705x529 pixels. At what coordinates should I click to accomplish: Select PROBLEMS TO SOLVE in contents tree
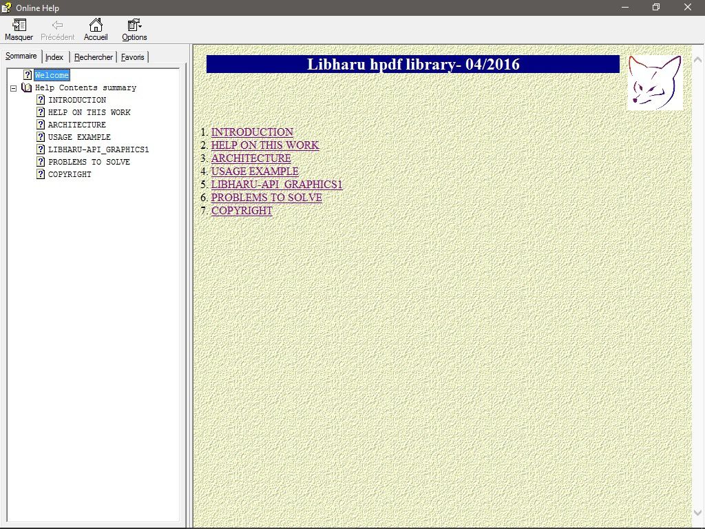(x=89, y=161)
